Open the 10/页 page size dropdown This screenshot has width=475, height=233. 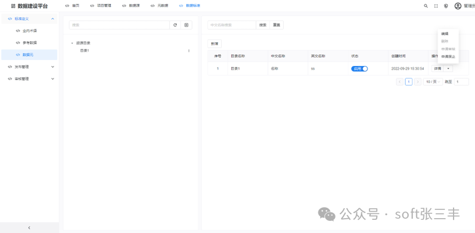point(433,82)
